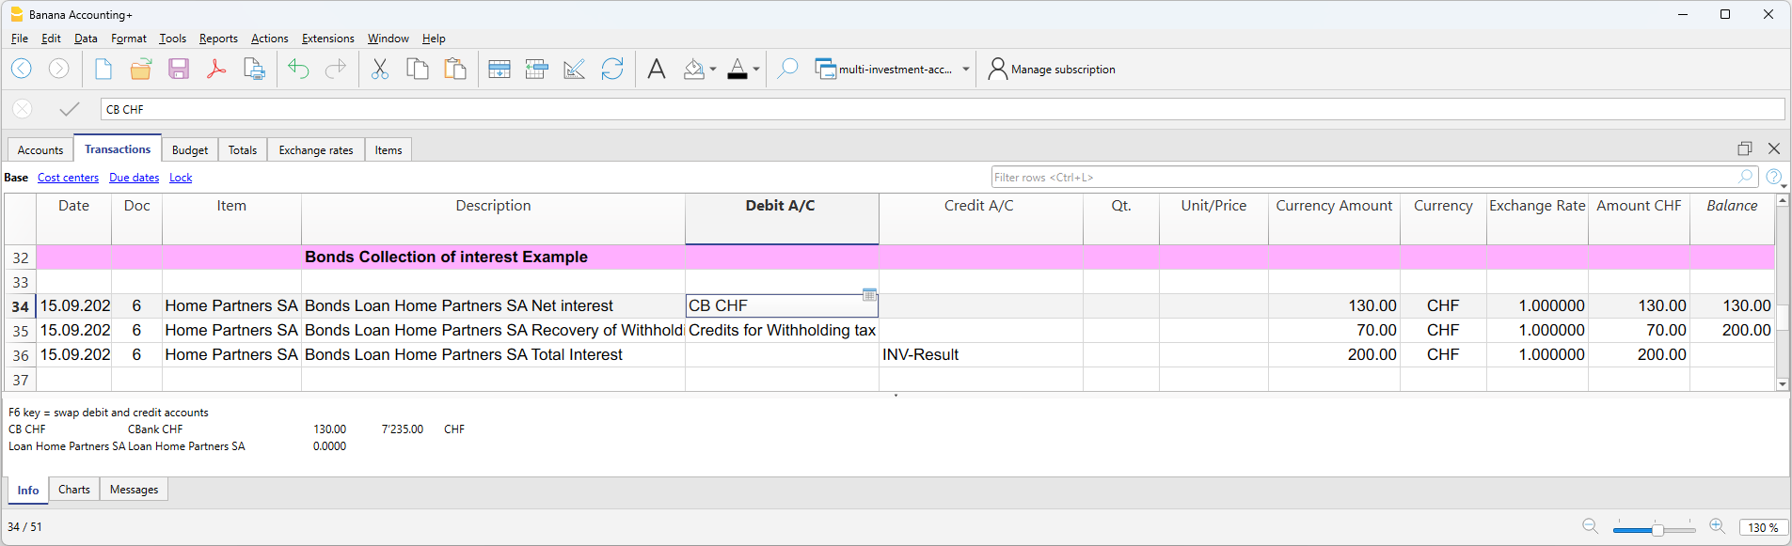1792x546 pixels.
Task: Restore the table window icon
Action: (x=1745, y=148)
